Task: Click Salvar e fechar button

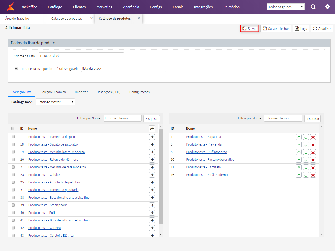Action: [x=276, y=29]
